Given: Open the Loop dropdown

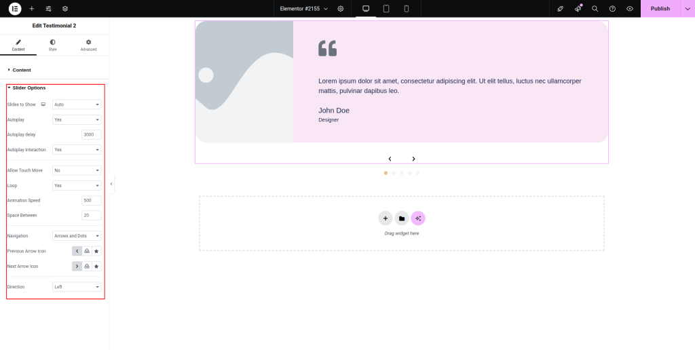Looking at the screenshot, I should pyautogui.click(x=77, y=185).
